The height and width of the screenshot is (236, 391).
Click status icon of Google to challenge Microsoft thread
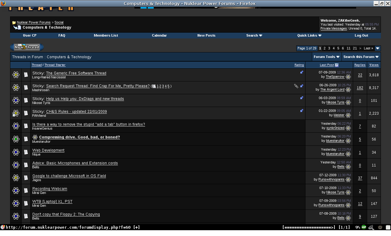click(x=16, y=177)
